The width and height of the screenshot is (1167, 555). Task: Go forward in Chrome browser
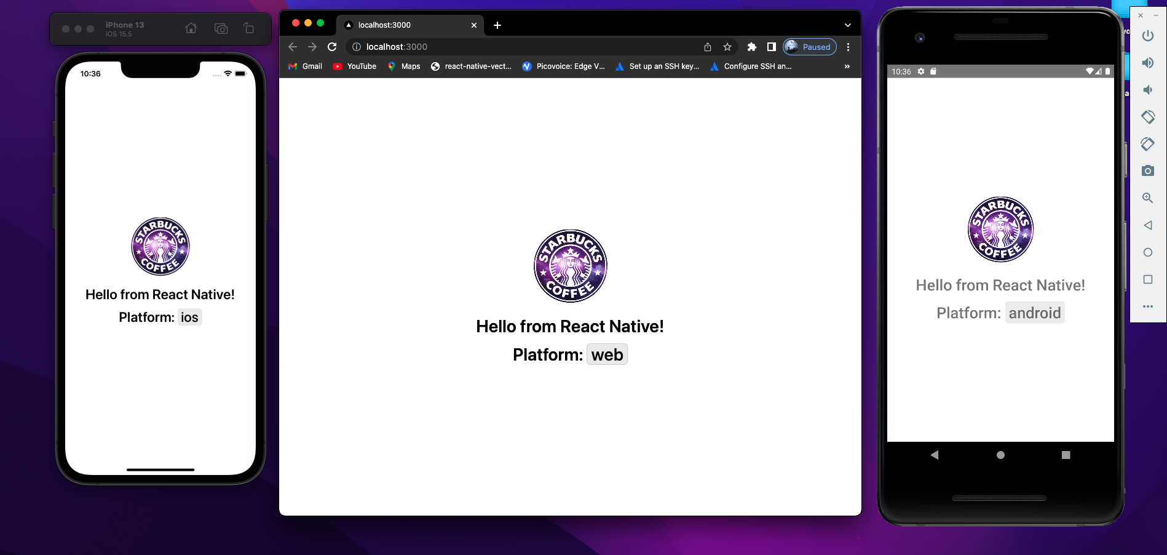point(312,47)
